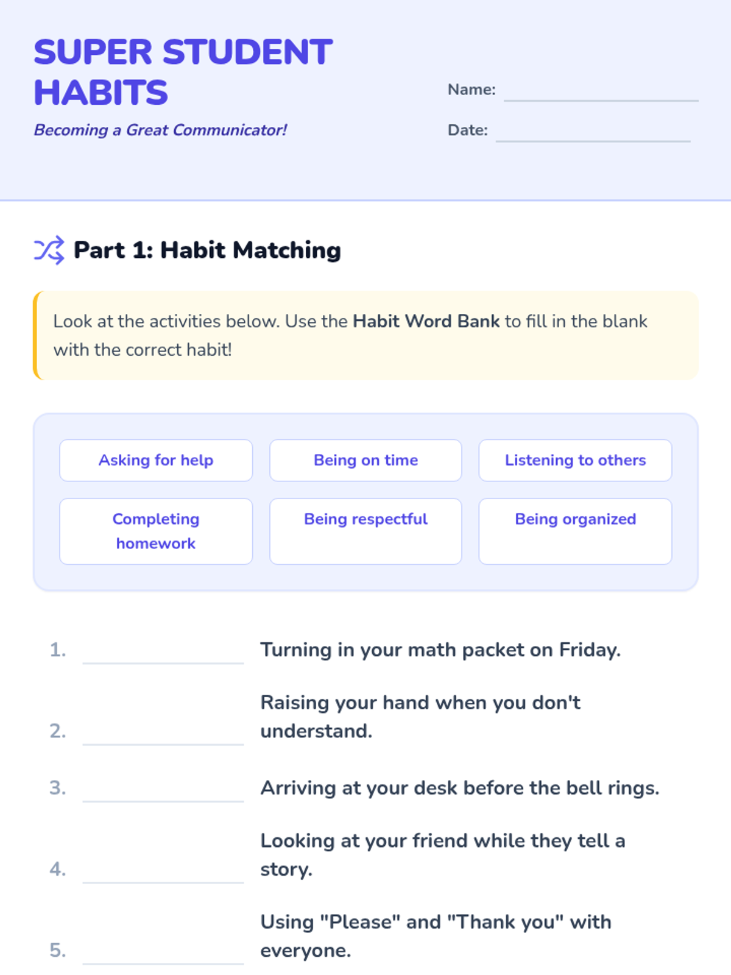This screenshot has width=731, height=975.
Task: Click 'Turning in your math packet' sentence
Action: click(x=440, y=650)
